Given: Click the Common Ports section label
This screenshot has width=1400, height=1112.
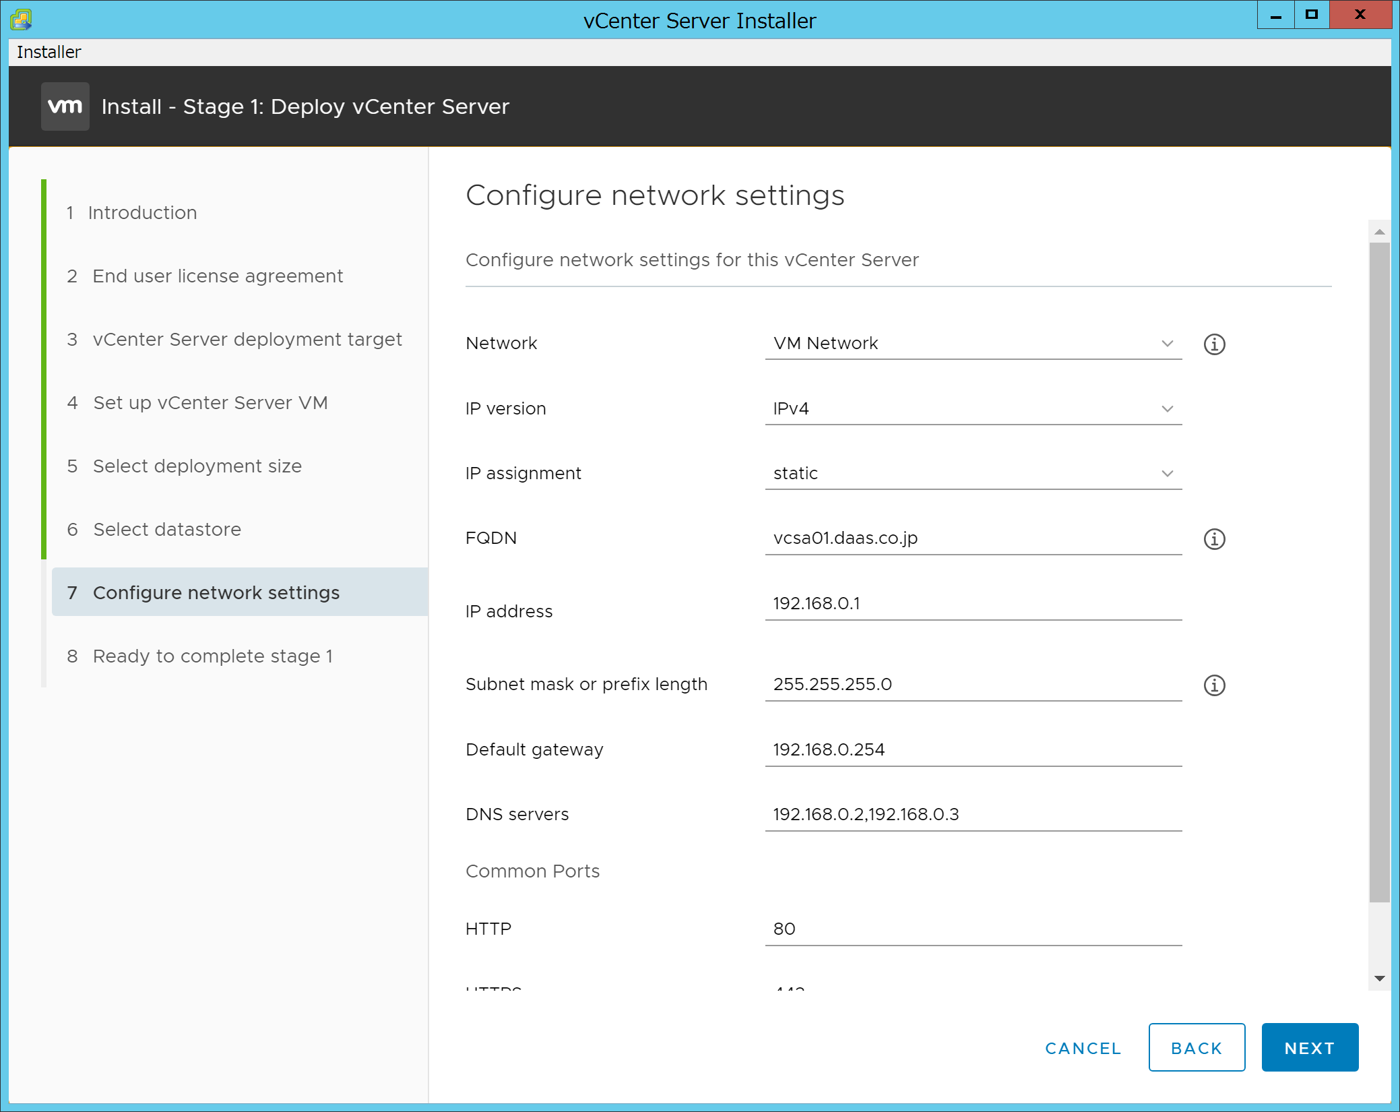Looking at the screenshot, I should tap(532, 871).
